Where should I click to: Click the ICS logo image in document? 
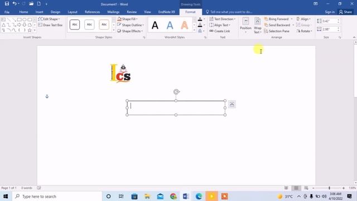120,73
